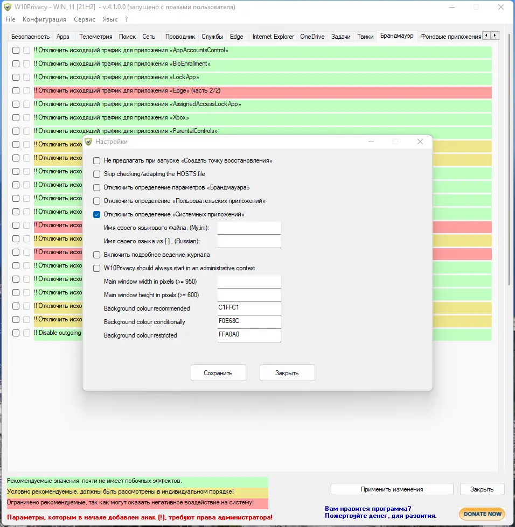This screenshot has width=515, height=527.
Task: Check first checkbox for Edge (часть 2/2) row
Action: click(16, 91)
